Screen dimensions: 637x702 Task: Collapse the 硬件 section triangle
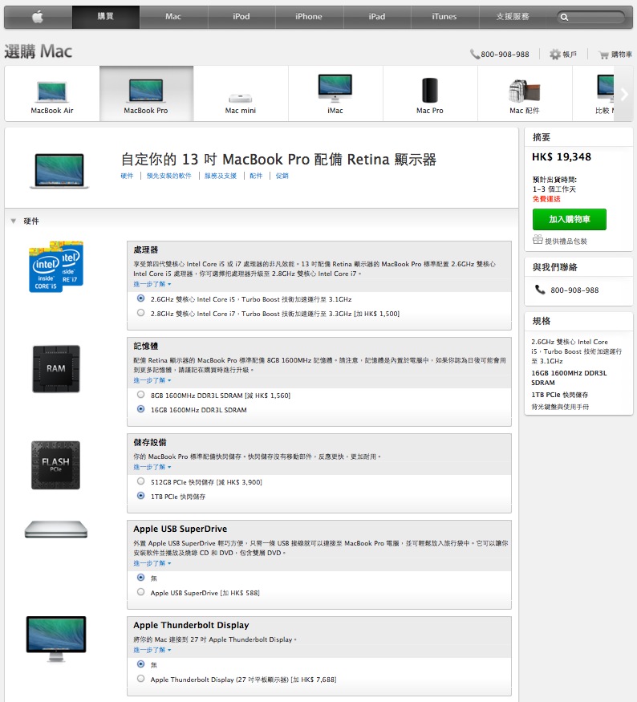click(14, 221)
